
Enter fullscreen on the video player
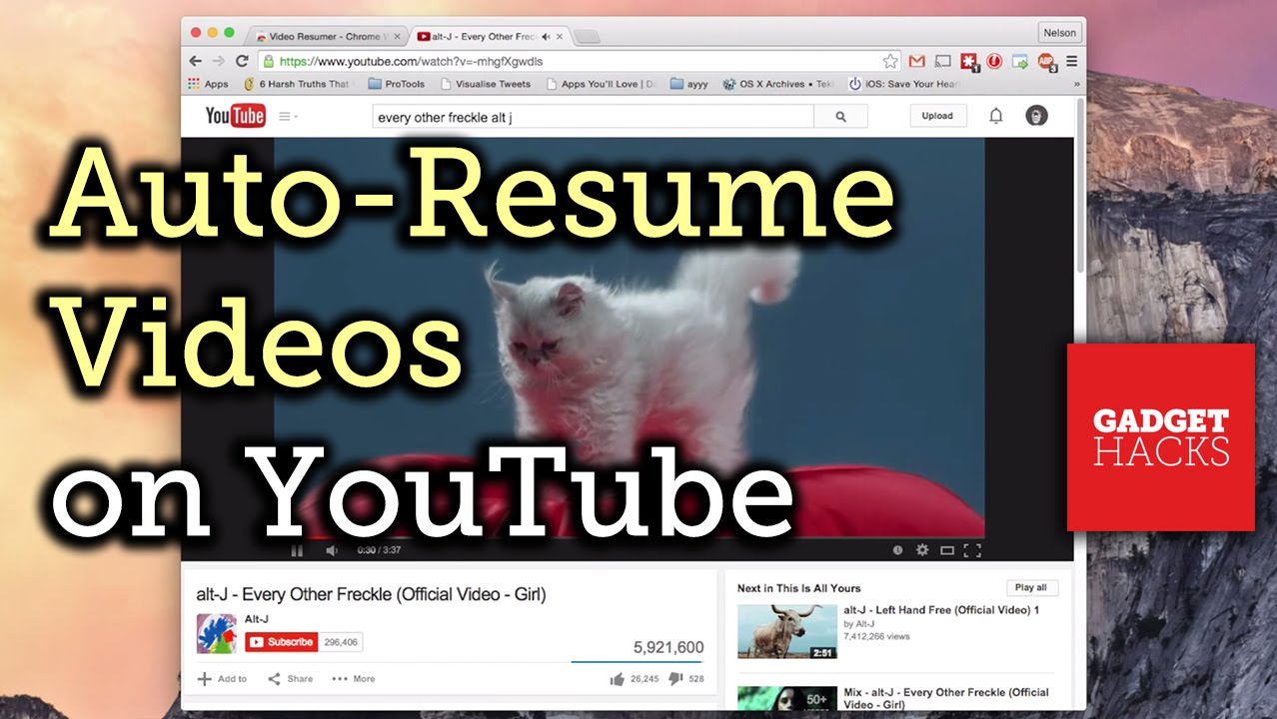[972, 550]
